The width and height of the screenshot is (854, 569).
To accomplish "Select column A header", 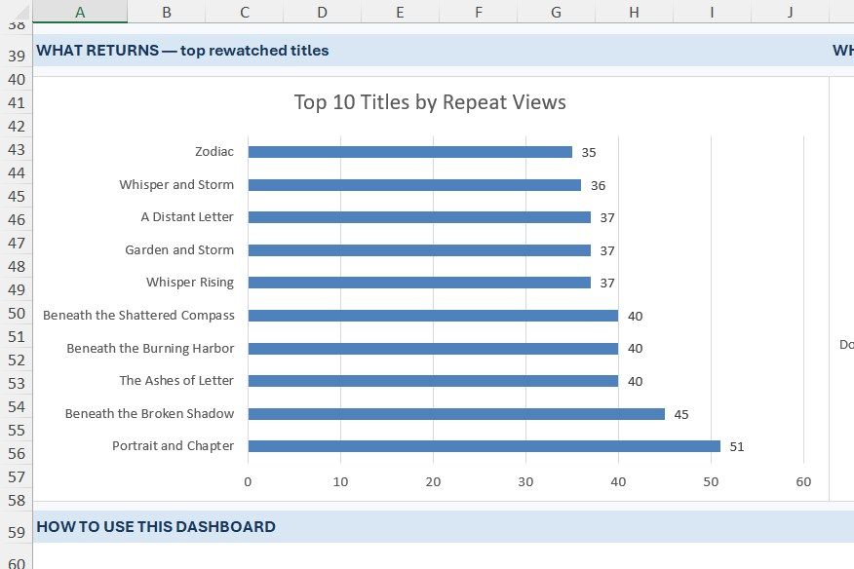I will [80, 12].
